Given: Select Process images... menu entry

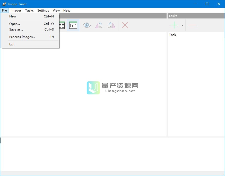Looking at the screenshot, I should pyautogui.click(x=30, y=37).
